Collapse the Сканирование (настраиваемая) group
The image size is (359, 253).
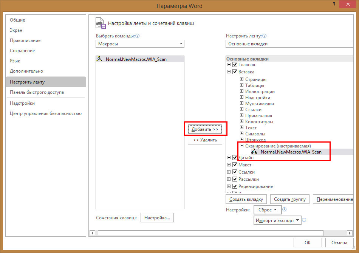click(x=241, y=146)
